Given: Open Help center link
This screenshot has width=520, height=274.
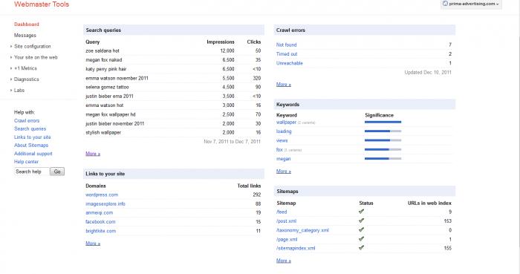Looking at the screenshot, I should coord(26,162).
